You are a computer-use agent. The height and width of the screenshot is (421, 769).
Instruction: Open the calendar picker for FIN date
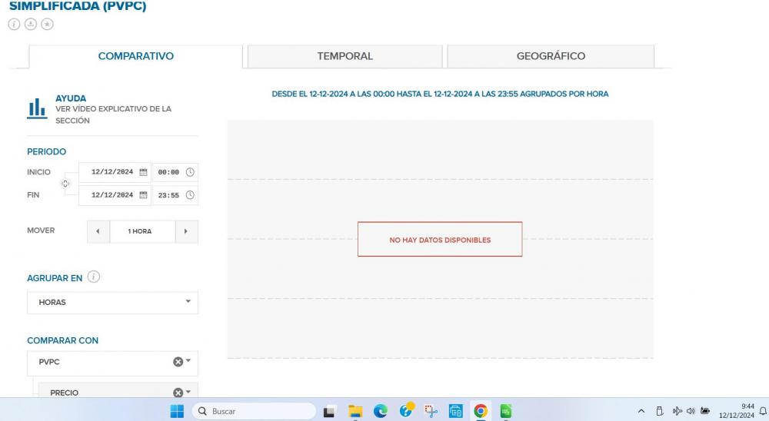[x=143, y=195]
